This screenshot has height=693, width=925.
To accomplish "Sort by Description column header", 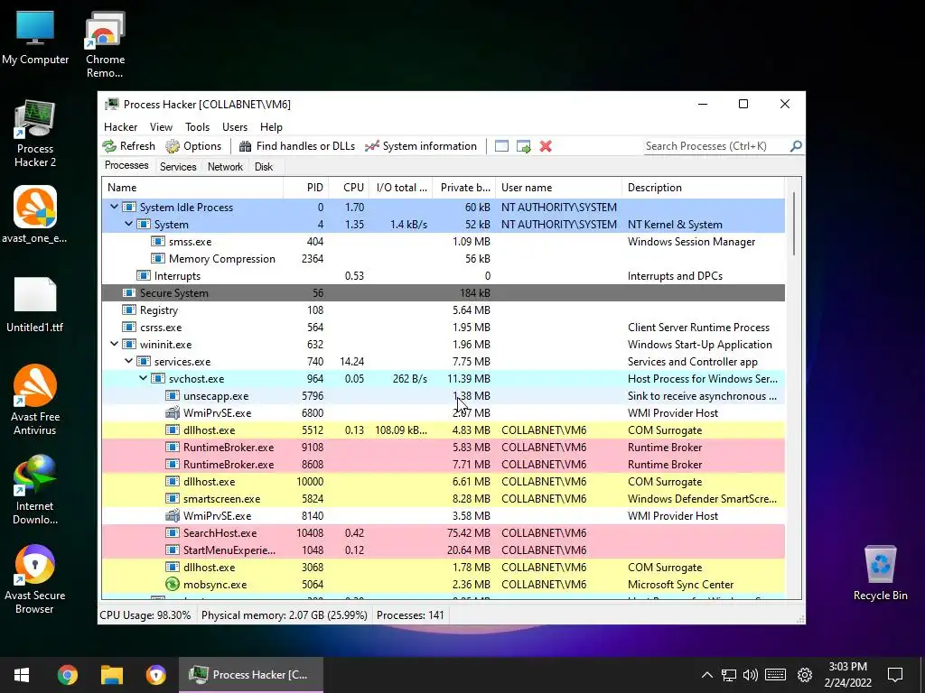I will pyautogui.click(x=703, y=188).
